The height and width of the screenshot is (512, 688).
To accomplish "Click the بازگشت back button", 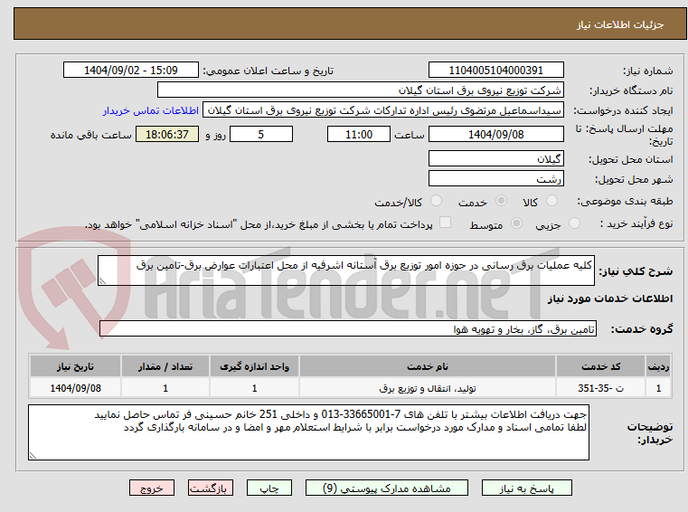I will [x=210, y=488].
